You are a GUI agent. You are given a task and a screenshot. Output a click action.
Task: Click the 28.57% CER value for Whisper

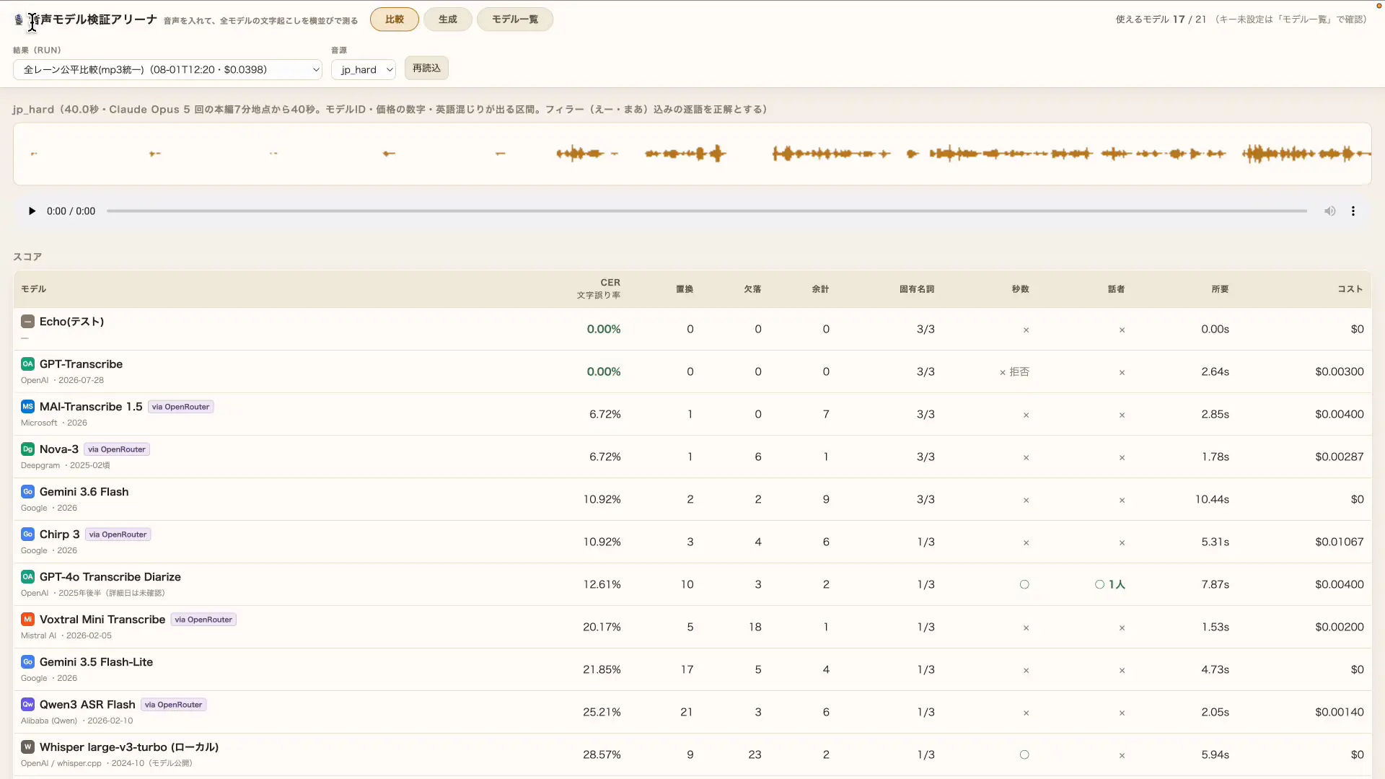(602, 755)
